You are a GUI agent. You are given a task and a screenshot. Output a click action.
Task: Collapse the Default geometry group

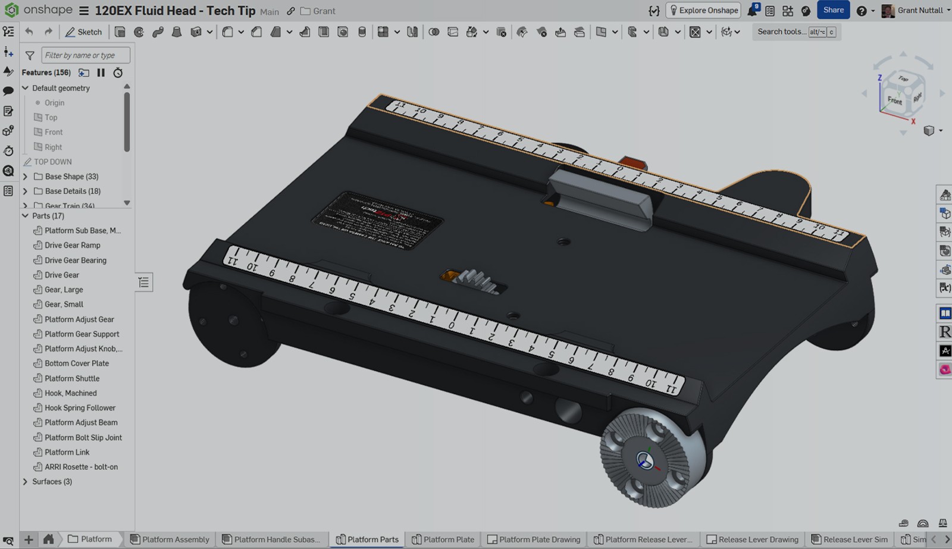click(25, 88)
